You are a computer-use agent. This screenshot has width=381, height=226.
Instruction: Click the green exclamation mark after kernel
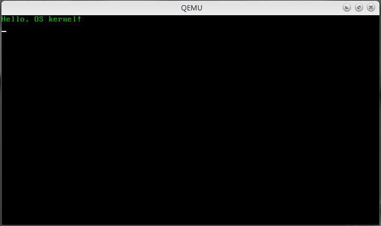(x=79, y=19)
